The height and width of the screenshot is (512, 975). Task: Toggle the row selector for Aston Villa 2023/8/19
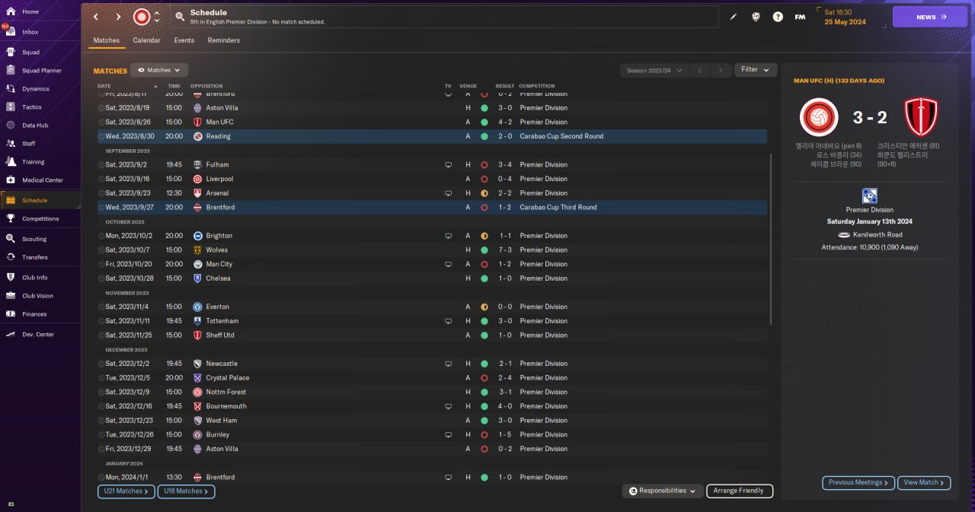[101, 108]
